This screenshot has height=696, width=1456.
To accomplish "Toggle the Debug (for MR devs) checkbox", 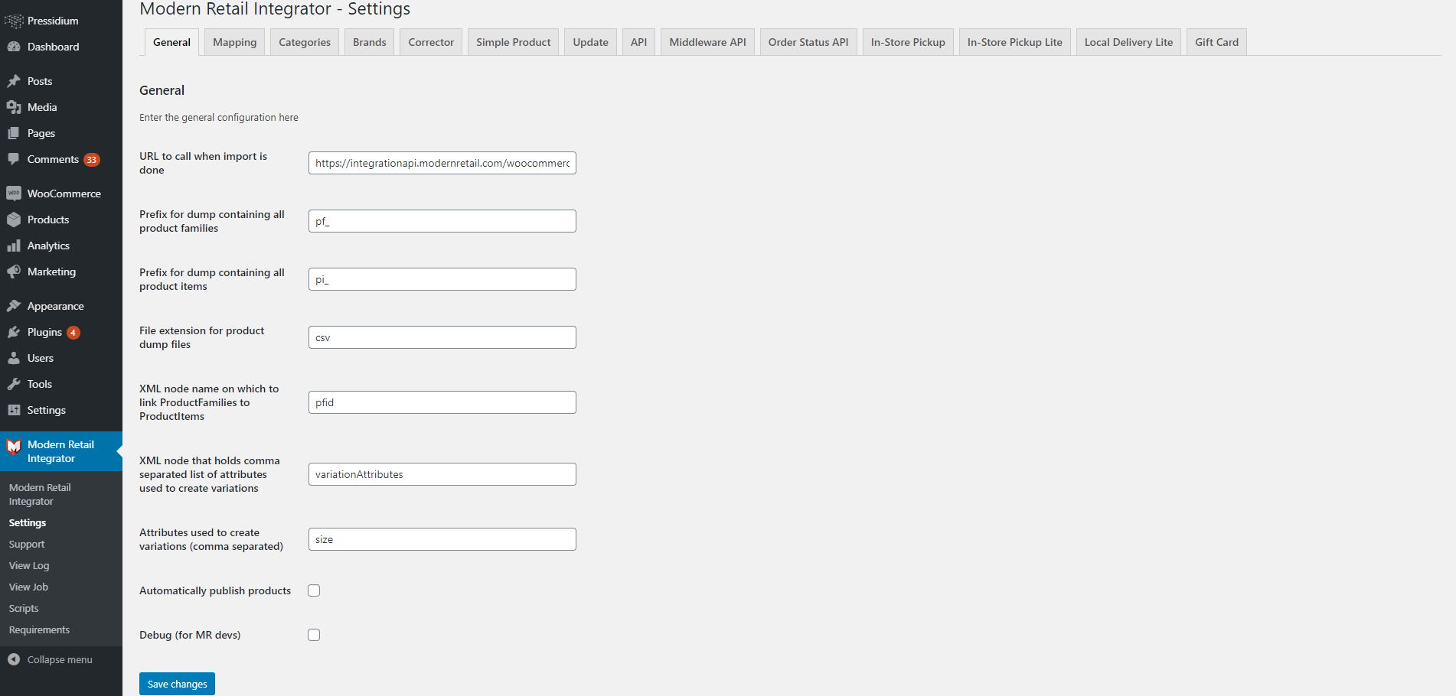I will 314,635.
